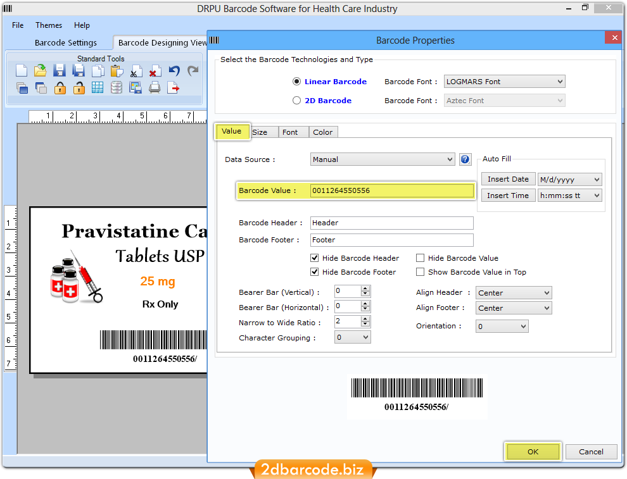627x479 pixels.
Task: Print the label using the printer icon
Action: 155,87
